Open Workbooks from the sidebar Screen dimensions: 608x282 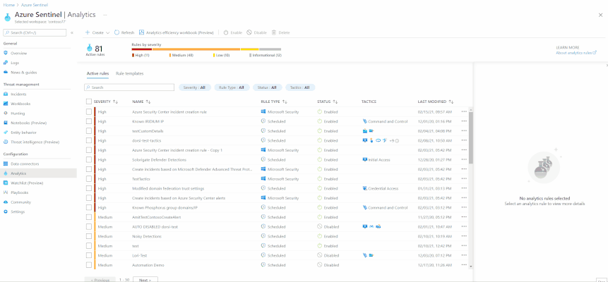[20, 104]
